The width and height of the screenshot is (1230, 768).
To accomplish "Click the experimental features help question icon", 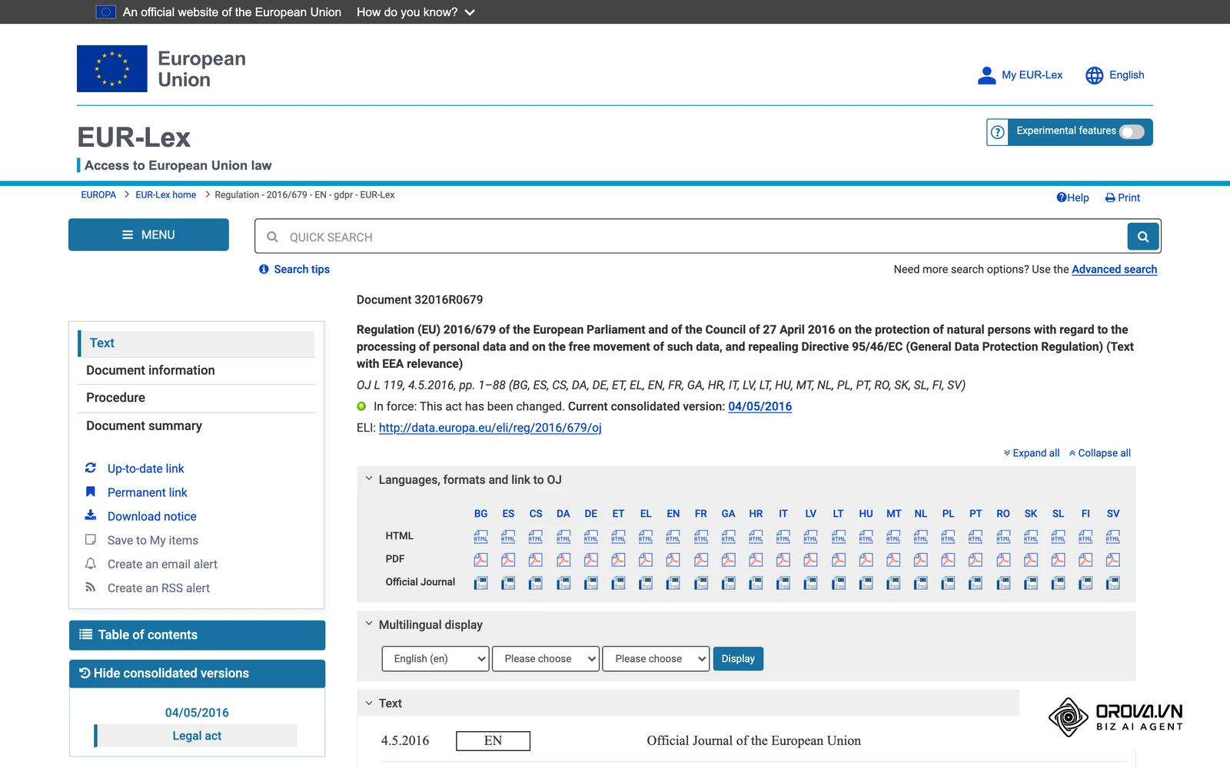I will pyautogui.click(x=998, y=132).
